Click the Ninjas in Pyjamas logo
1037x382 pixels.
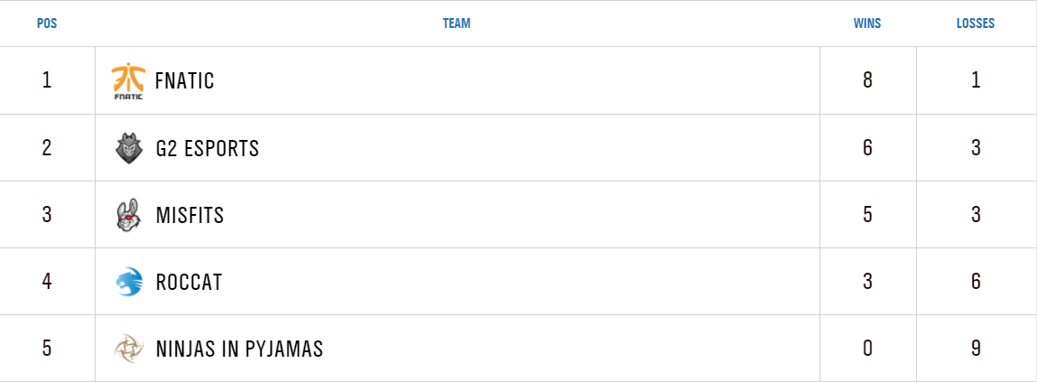point(128,349)
